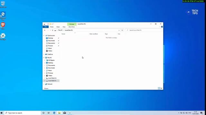Expand the Local Disk (C:) arrow
Viewport: 206px width, 115px height.
(x=45, y=78)
